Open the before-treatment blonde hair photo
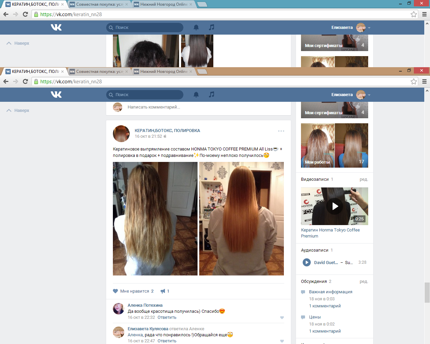This screenshot has height=344, width=430. coord(155,219)
